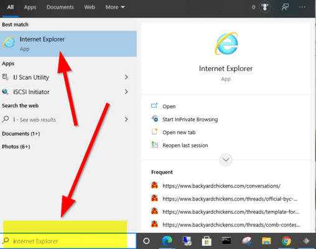Click the web search magnifier icon
This screenshot has width=316, height=249.
click(x=6, y=120)
